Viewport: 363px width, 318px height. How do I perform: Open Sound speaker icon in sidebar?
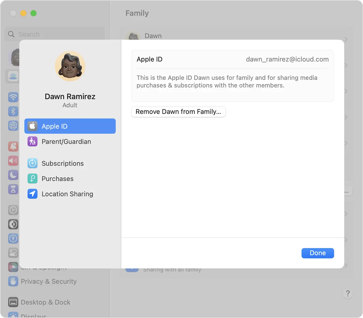[x=13, y=161]
